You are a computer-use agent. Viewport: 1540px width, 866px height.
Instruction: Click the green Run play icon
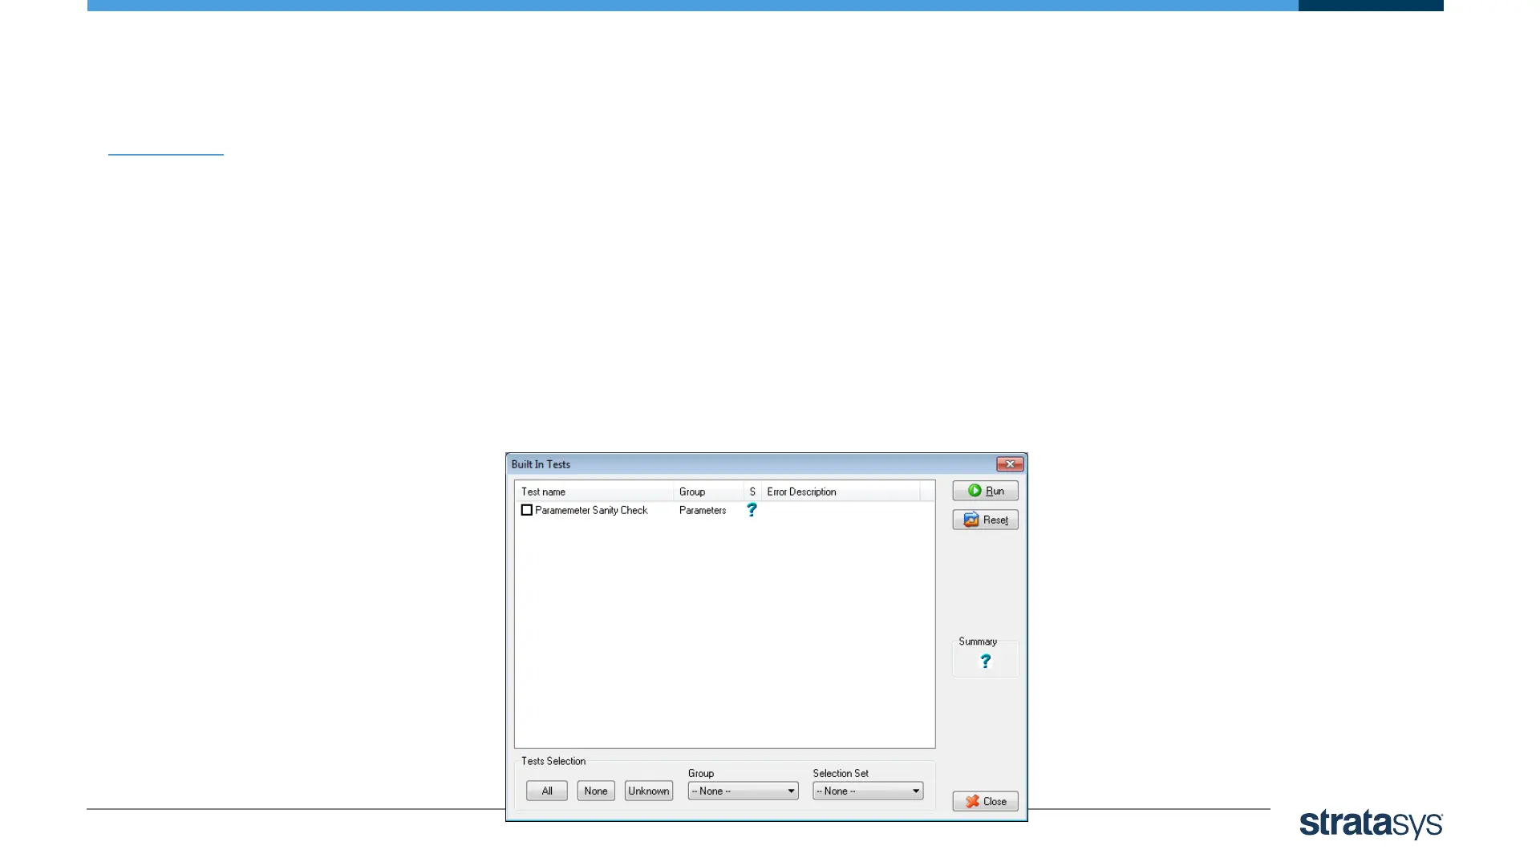pyautogui.click(x=975, y=491)
